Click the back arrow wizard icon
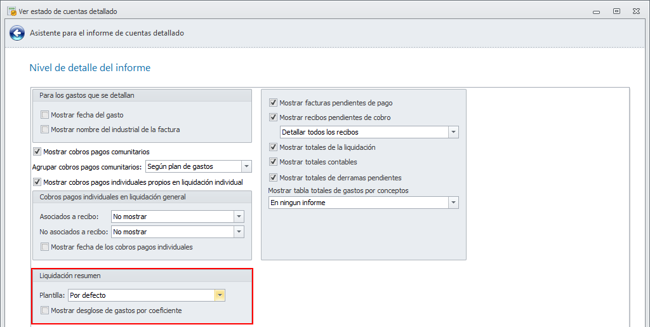The width and height of the screenshot is (650, 327). [17, 33]
